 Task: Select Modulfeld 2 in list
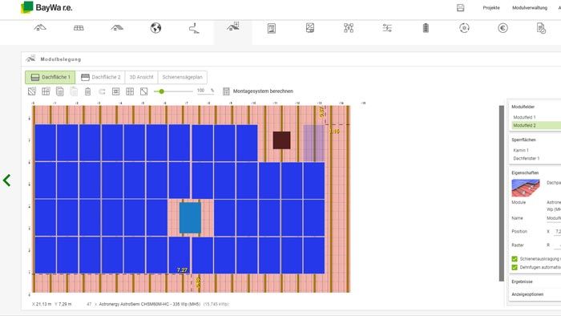pyautogui.click(x=535, y=125)
